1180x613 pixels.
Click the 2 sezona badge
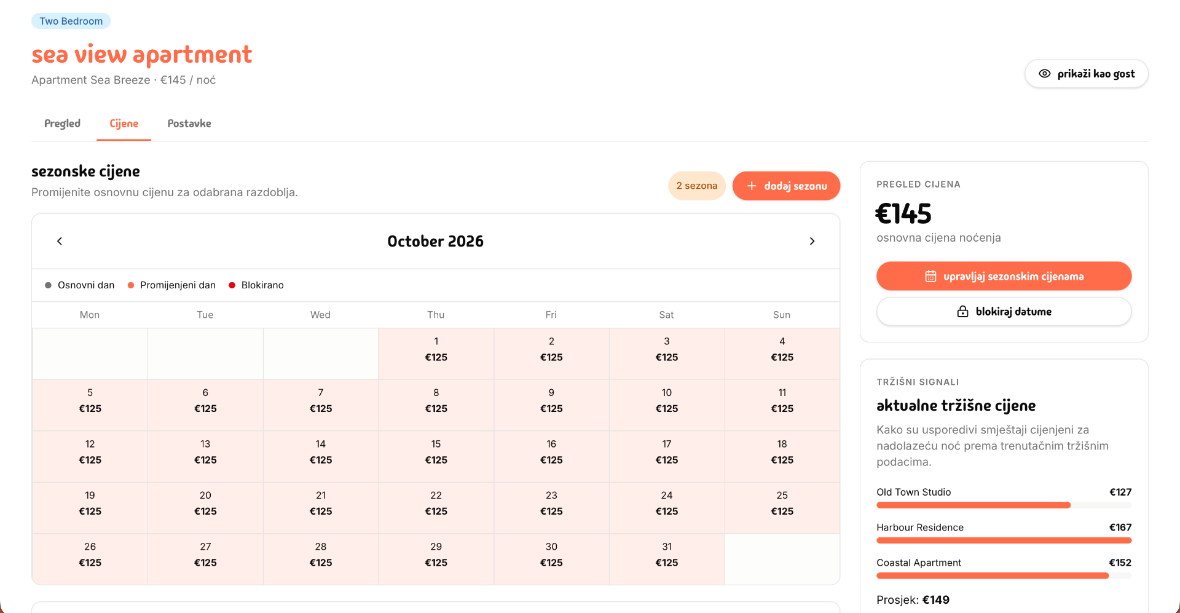697,186
